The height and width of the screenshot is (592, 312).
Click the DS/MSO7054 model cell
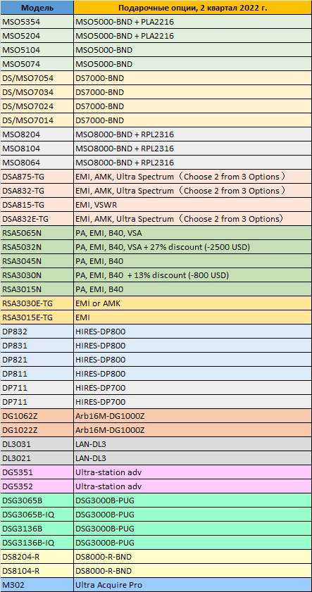tap(37, 78)
